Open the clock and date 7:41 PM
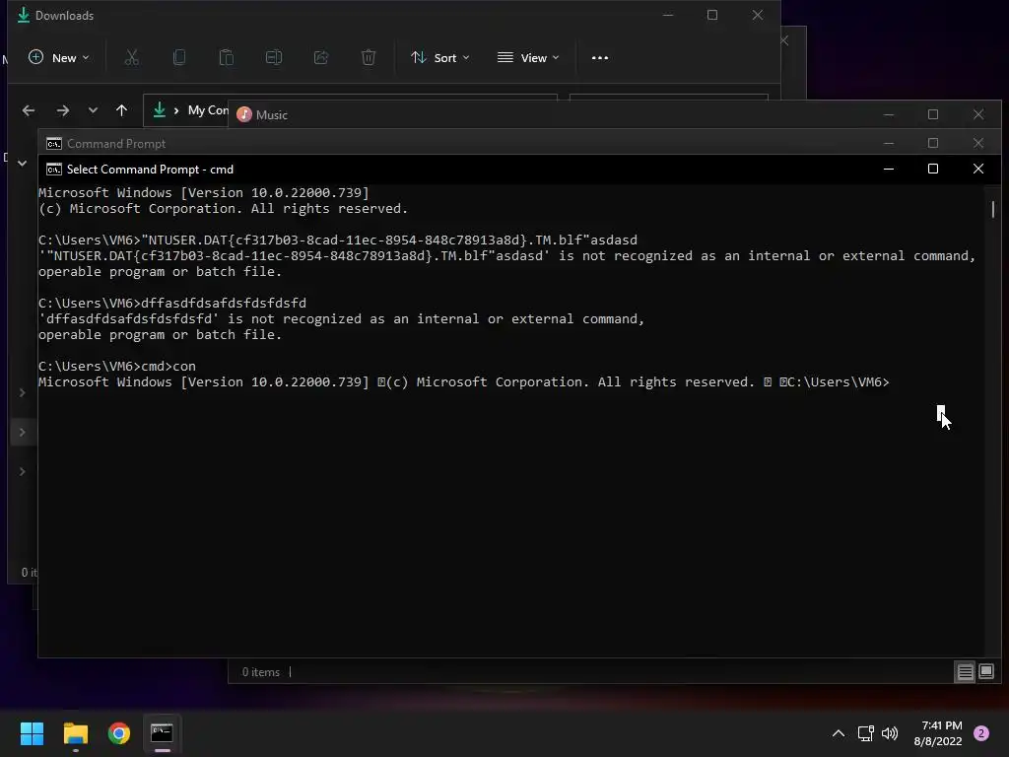Viewport: 1009px width, 757px height. [938, 733]
